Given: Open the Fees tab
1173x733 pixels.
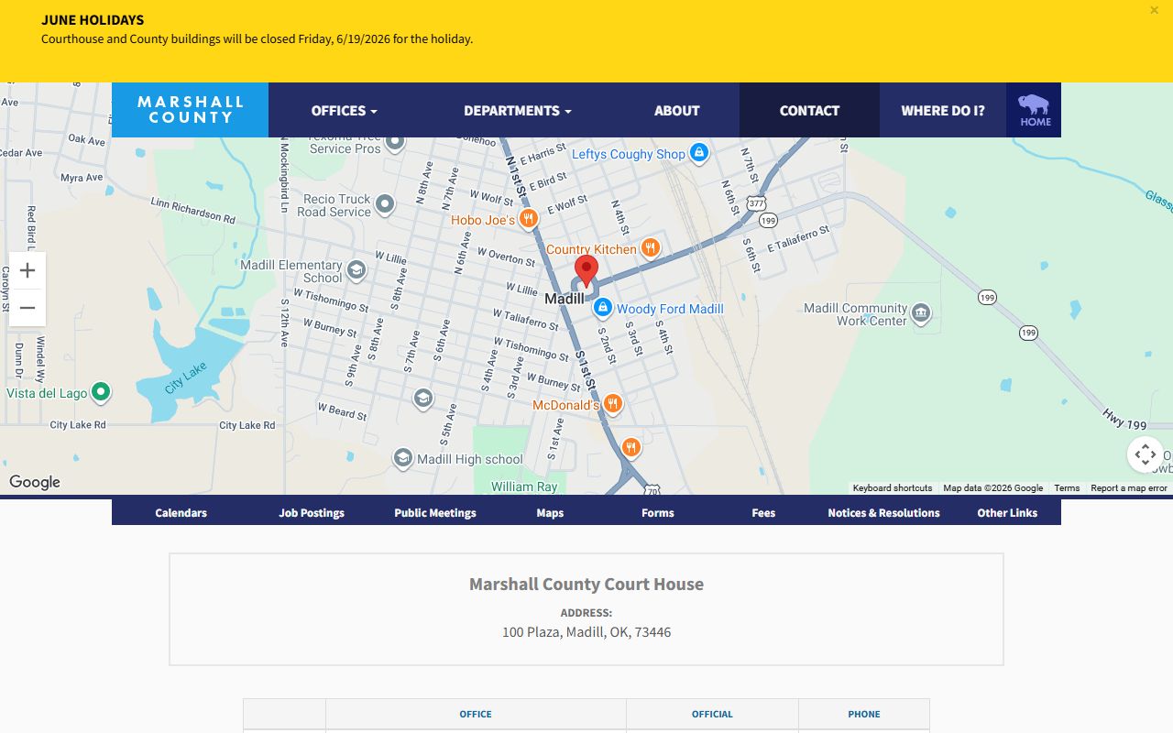Looking at the screenshot, I should point(763,513).
